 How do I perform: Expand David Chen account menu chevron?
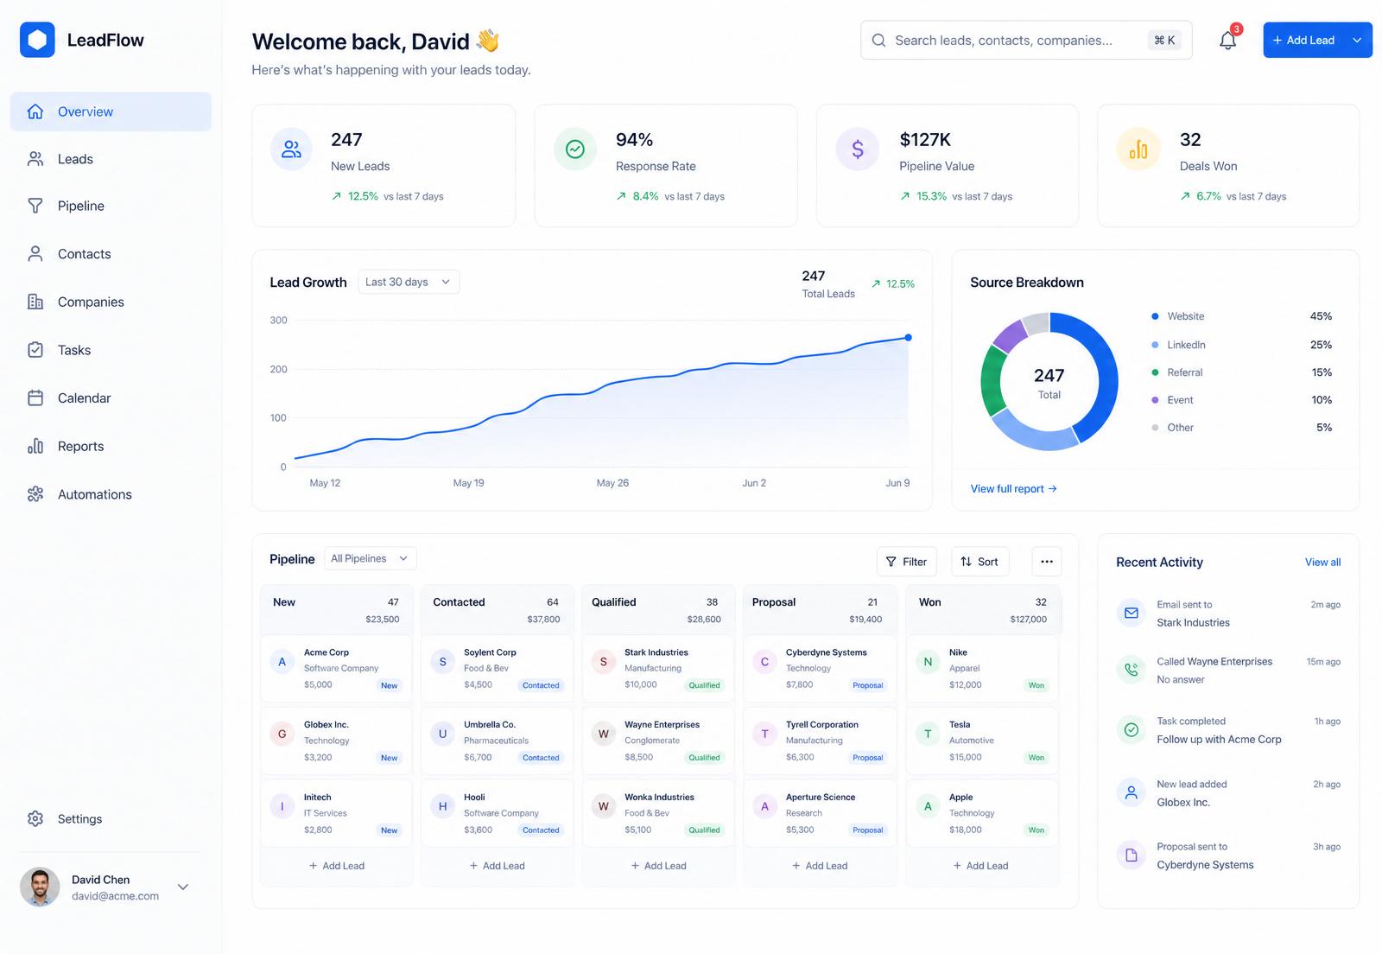pos(183,887)
